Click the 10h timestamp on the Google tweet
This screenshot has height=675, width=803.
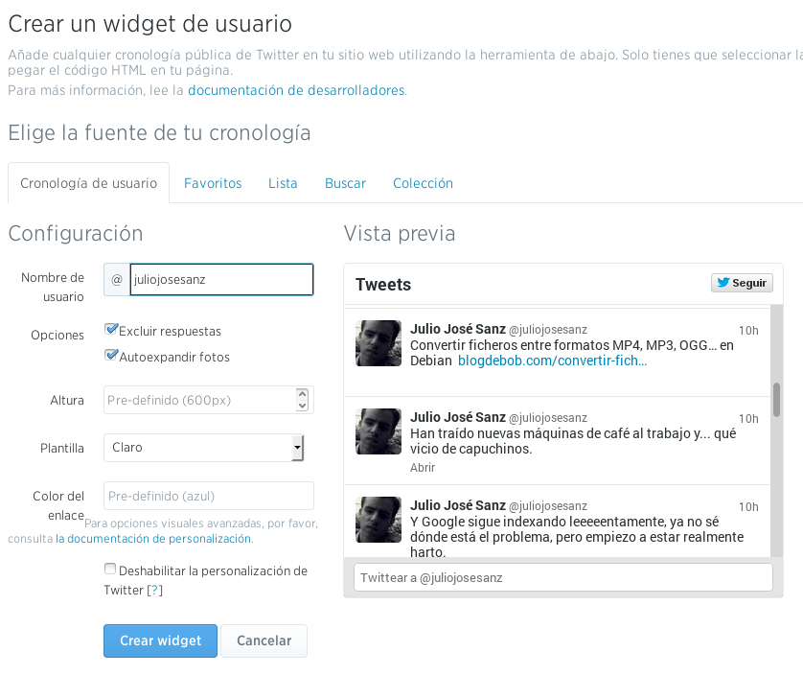pos(748,507)
